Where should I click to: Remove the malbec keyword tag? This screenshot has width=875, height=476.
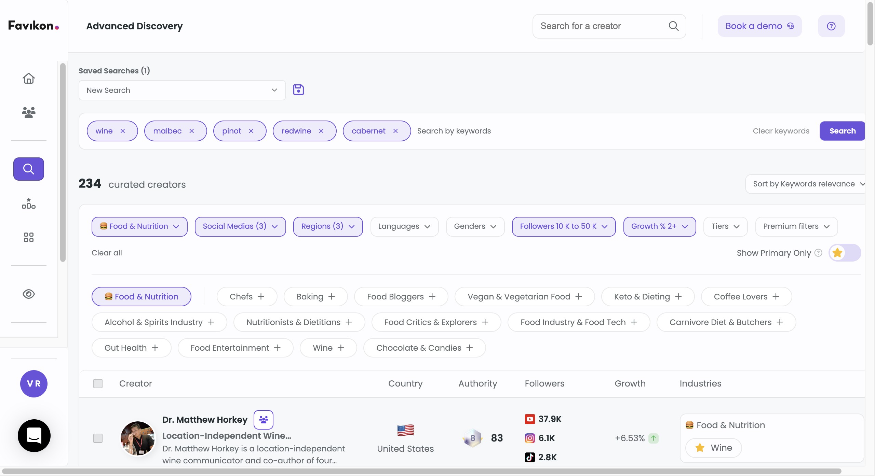(192, 131)
